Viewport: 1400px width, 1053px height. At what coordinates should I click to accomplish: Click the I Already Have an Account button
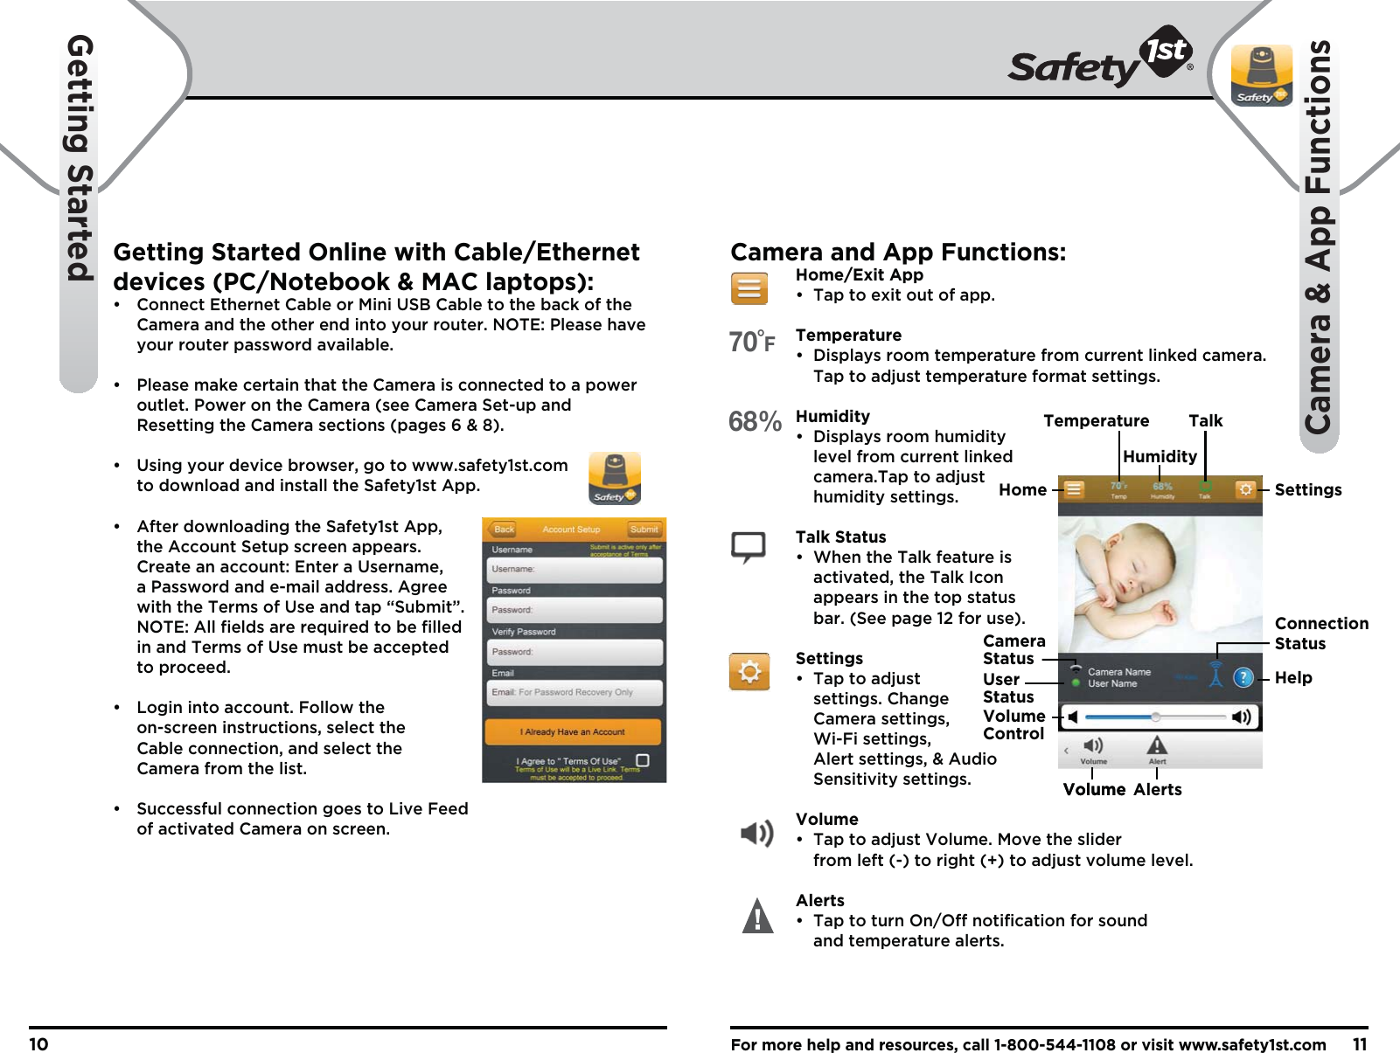coord(573,731)
